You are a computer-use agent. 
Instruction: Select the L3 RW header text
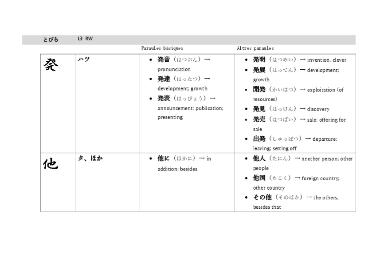click(85, 39)
